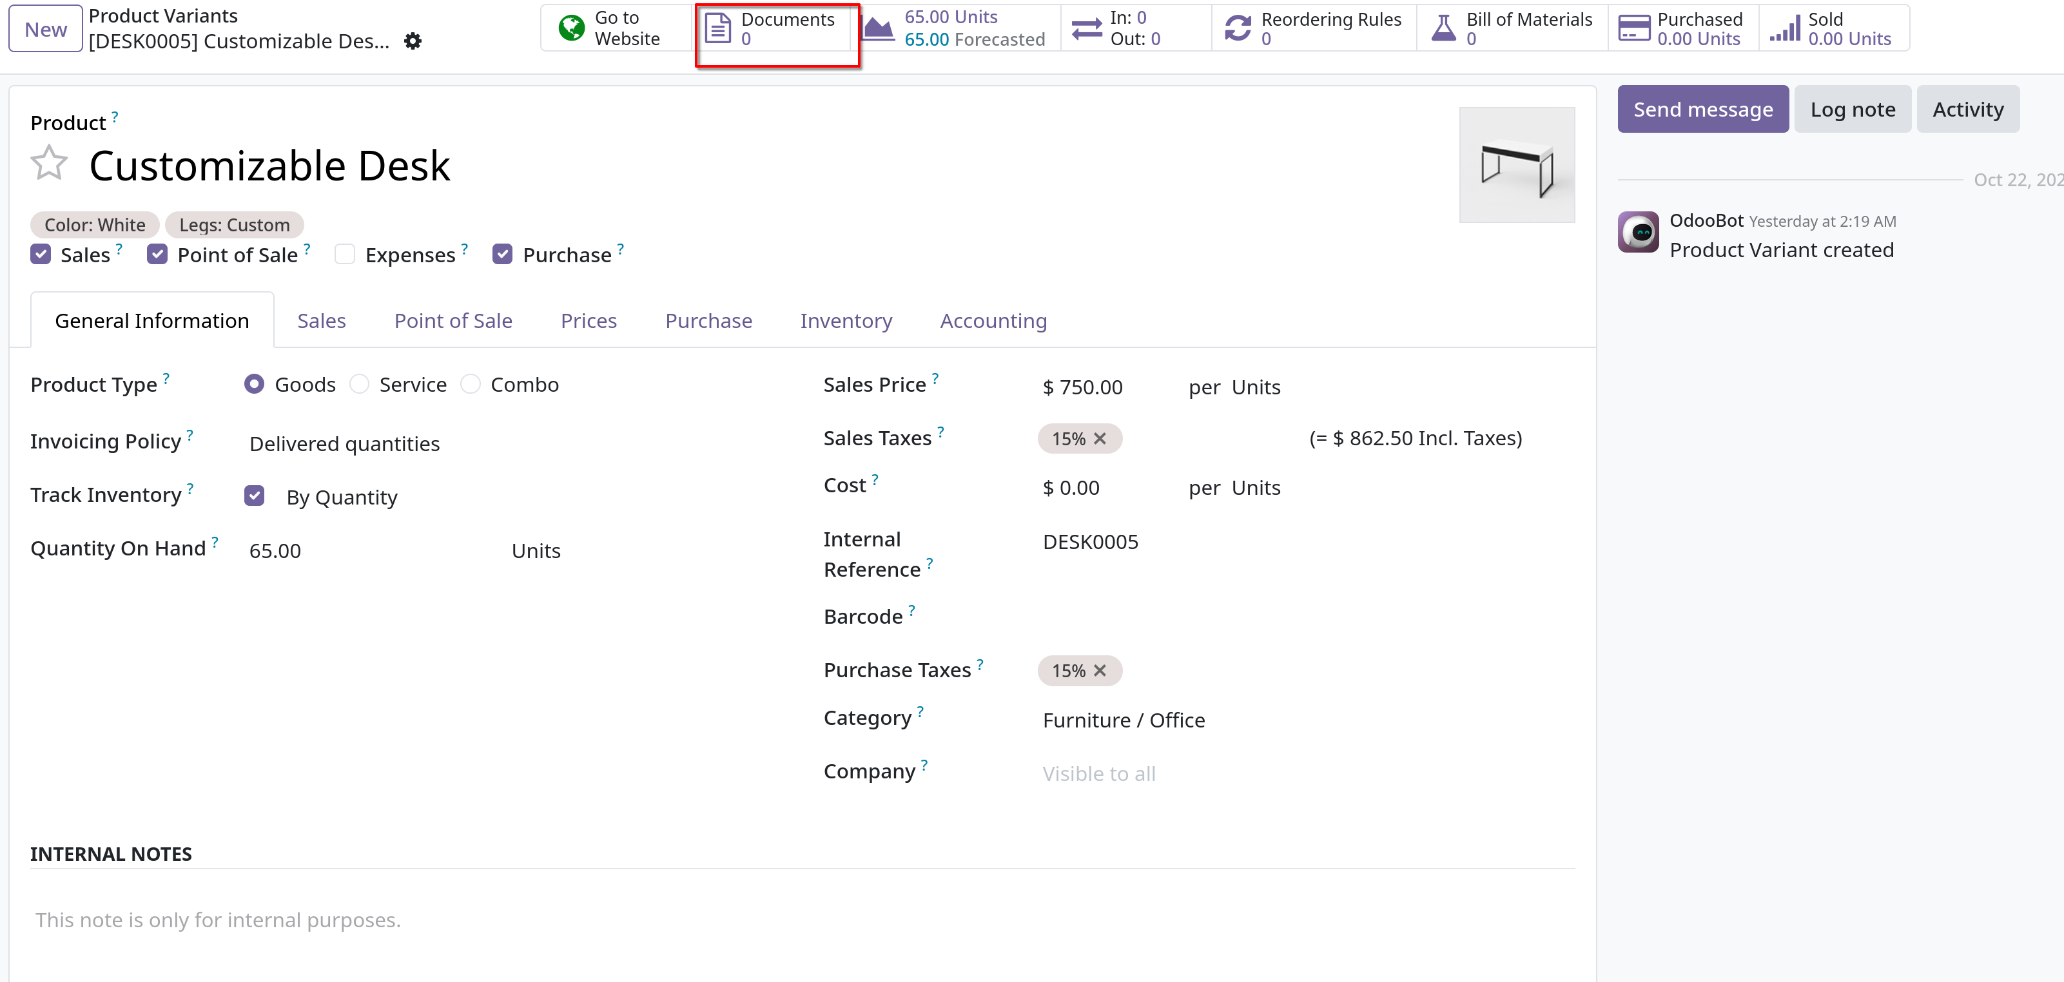Show help tooltip for Barcode field

[912, 610]
